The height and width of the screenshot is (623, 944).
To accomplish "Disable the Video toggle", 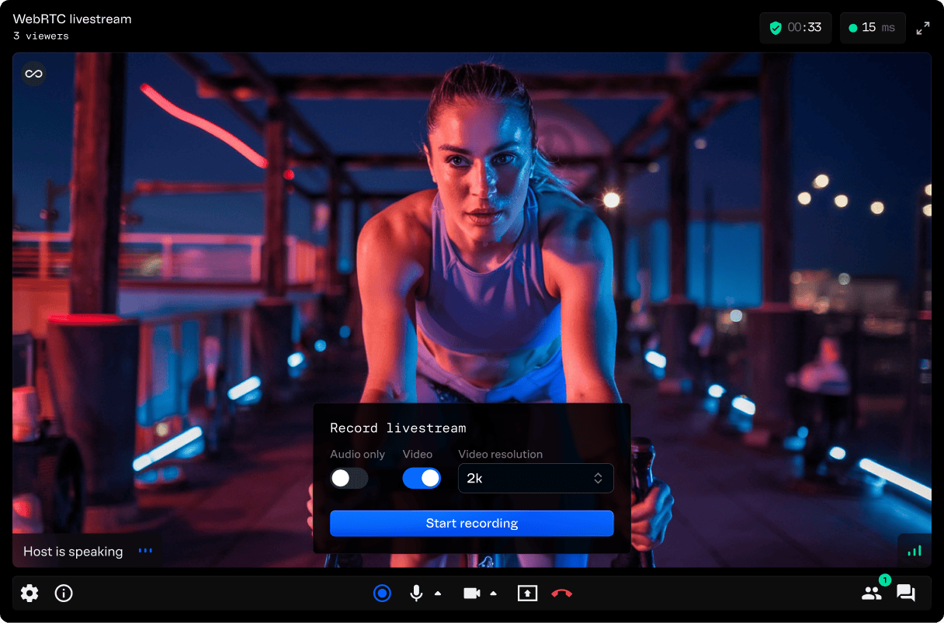I will [x=422, y=478].
